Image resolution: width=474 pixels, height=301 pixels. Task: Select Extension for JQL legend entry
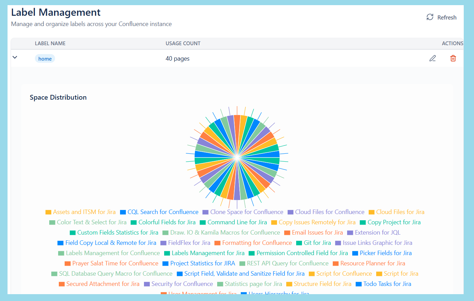pyautogui.click(x=374, y=233)
